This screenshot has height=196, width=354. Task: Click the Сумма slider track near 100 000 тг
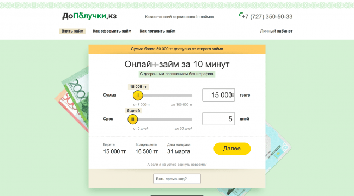click(x=190, y=96)
